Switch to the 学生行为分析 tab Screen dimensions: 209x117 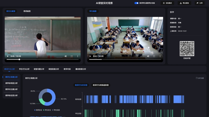(x=24, y=69)
